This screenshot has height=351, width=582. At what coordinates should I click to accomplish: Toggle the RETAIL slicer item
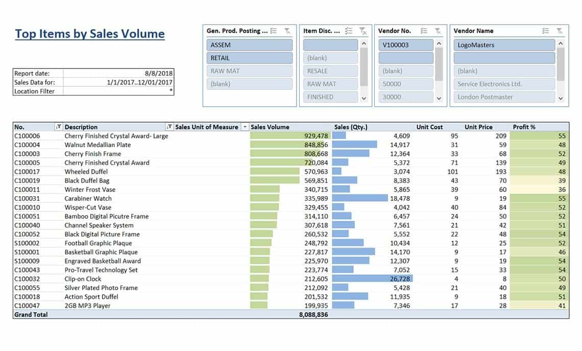pos(250,58)
